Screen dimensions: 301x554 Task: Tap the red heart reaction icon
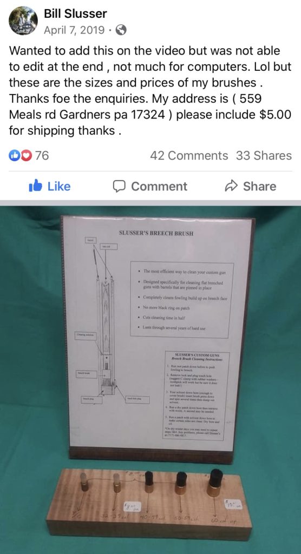pos(26,155)
